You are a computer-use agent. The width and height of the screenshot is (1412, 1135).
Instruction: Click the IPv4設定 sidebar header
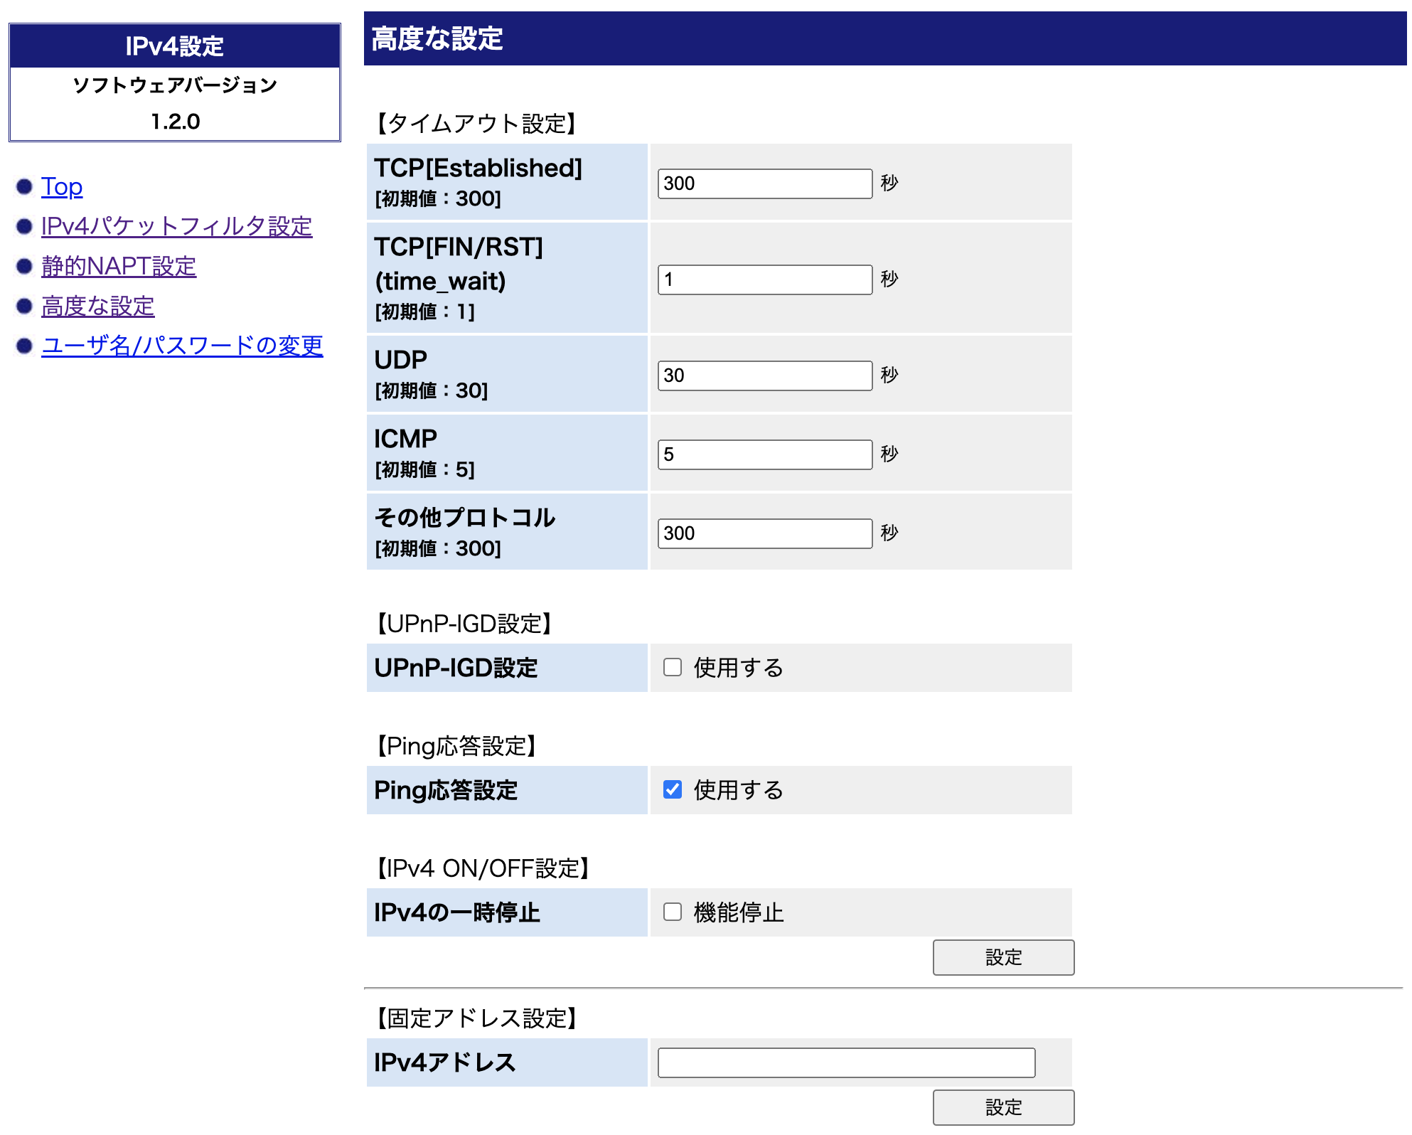click(x=173, y=46)
